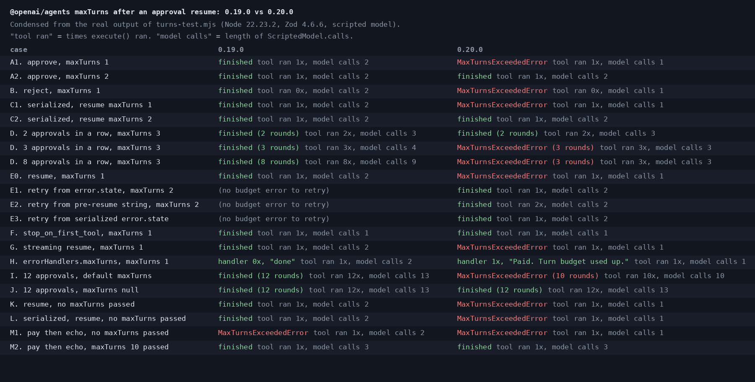Click the 0.19.0 MaxTurnsExceededError in row M1

(x=263, y=333)
